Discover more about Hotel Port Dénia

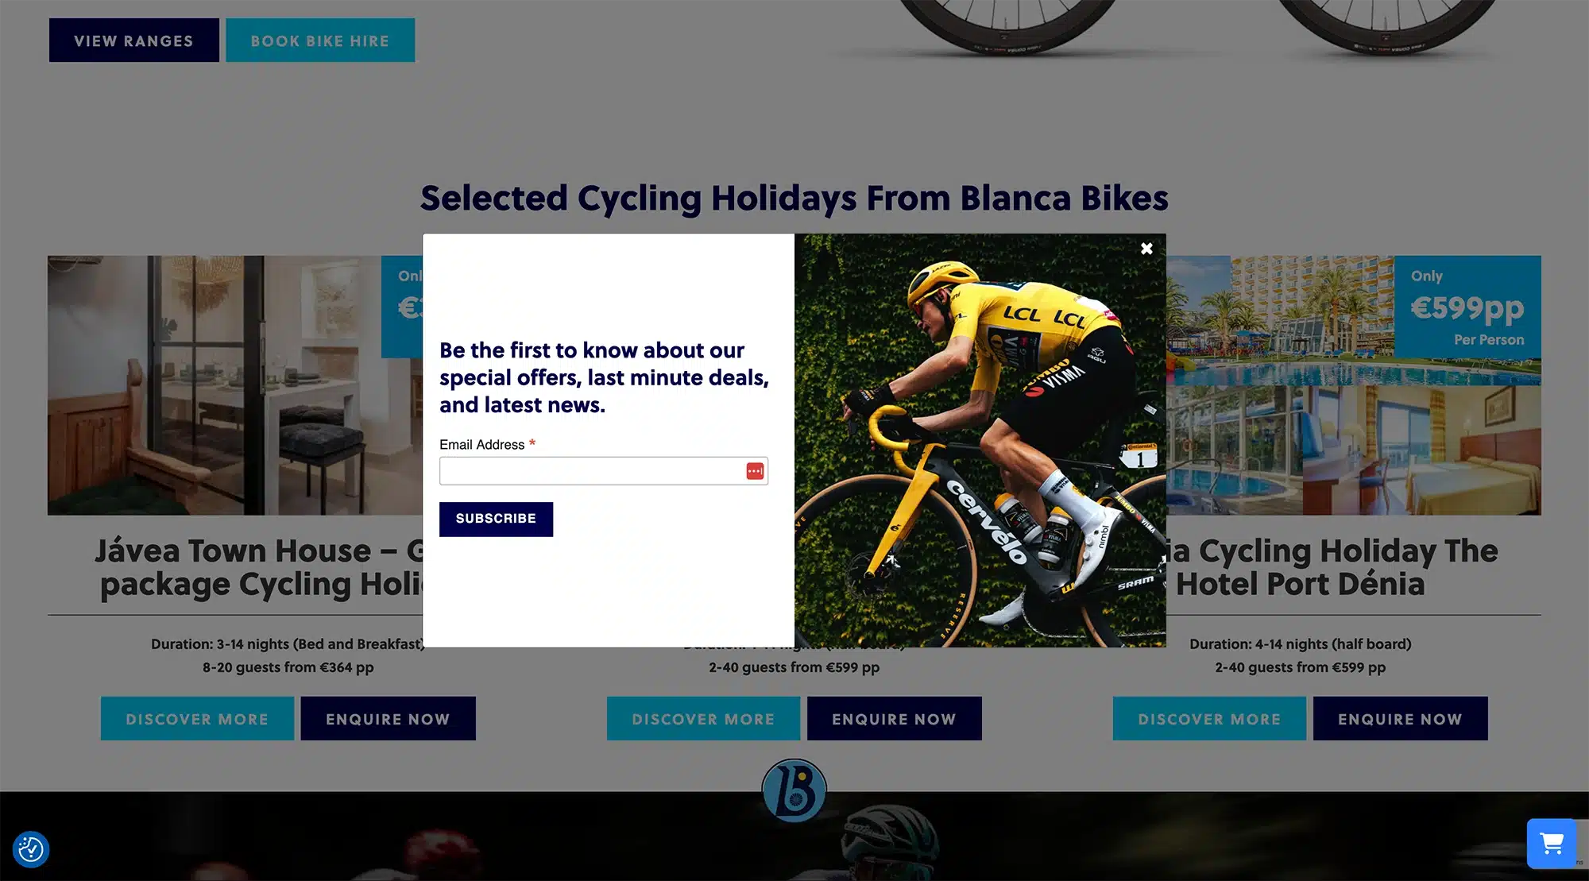pyautogui.click(x=1209, y=719)
